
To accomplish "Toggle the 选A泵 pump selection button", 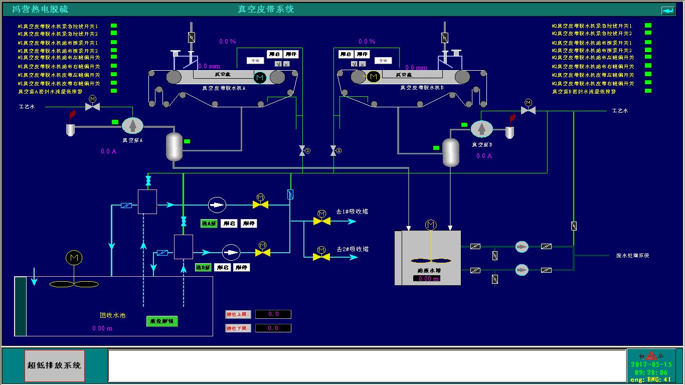I will tap(209, 224).
